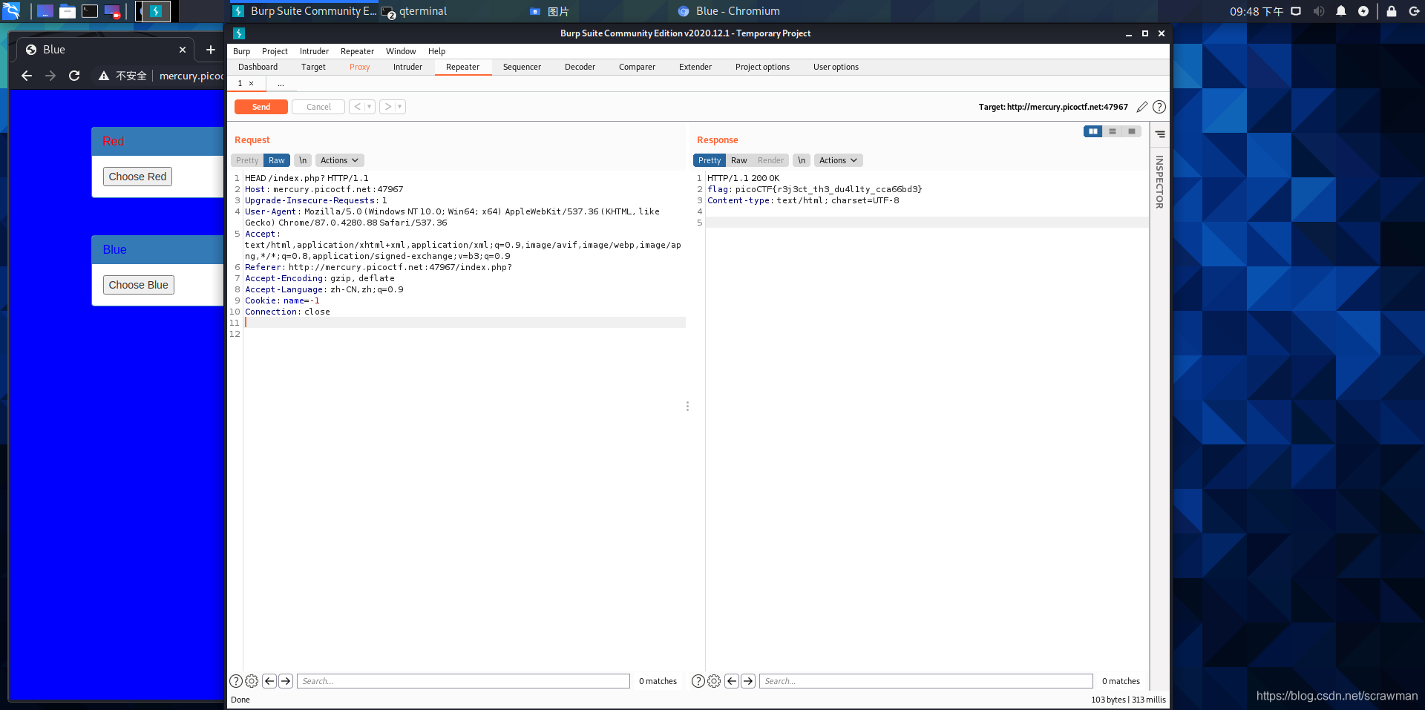This screenshot has width=1425, height=710.
Task: Switch to the Extender tab
Action: [695, 67]
